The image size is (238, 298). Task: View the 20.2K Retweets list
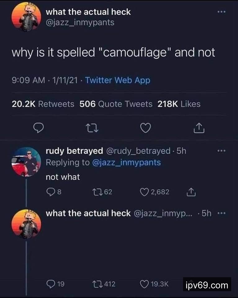coord(43,104)
